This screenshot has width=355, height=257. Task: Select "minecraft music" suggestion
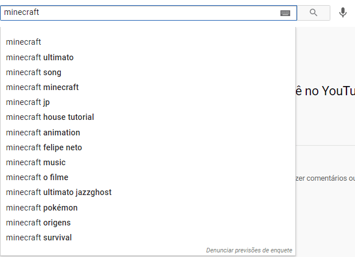[36, 162]
